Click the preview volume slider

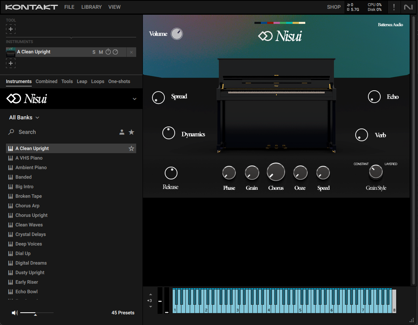pos(37,313)
